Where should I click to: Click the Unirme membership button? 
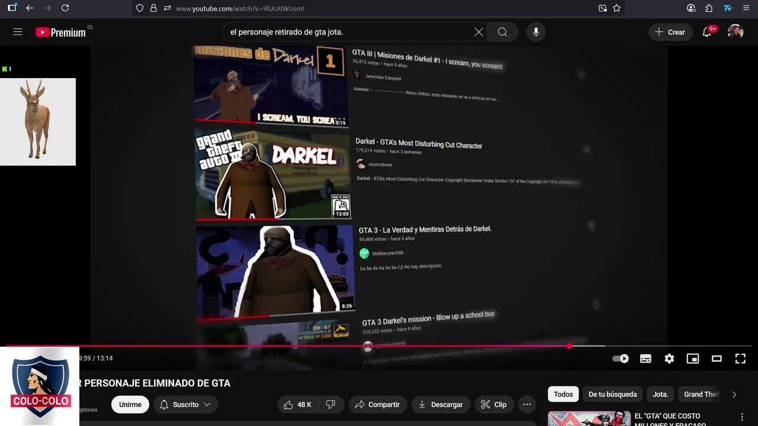(130, 405)
